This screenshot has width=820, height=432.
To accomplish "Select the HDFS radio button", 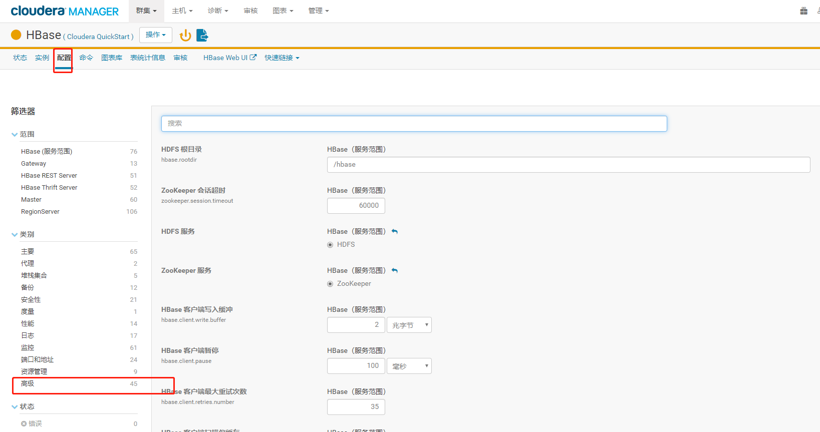I will pos(330,245).
